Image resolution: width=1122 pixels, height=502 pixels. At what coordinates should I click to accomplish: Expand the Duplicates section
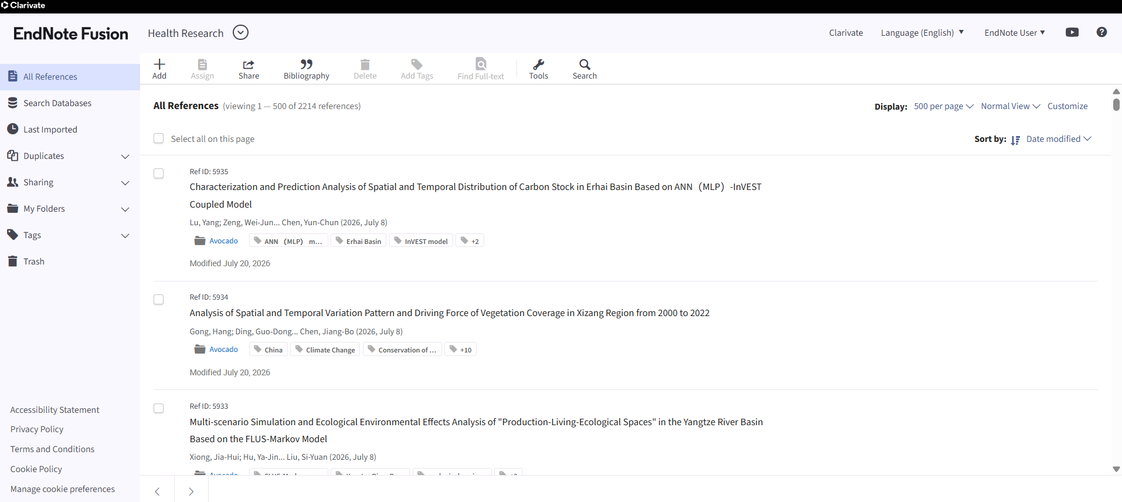coord(125,157)
